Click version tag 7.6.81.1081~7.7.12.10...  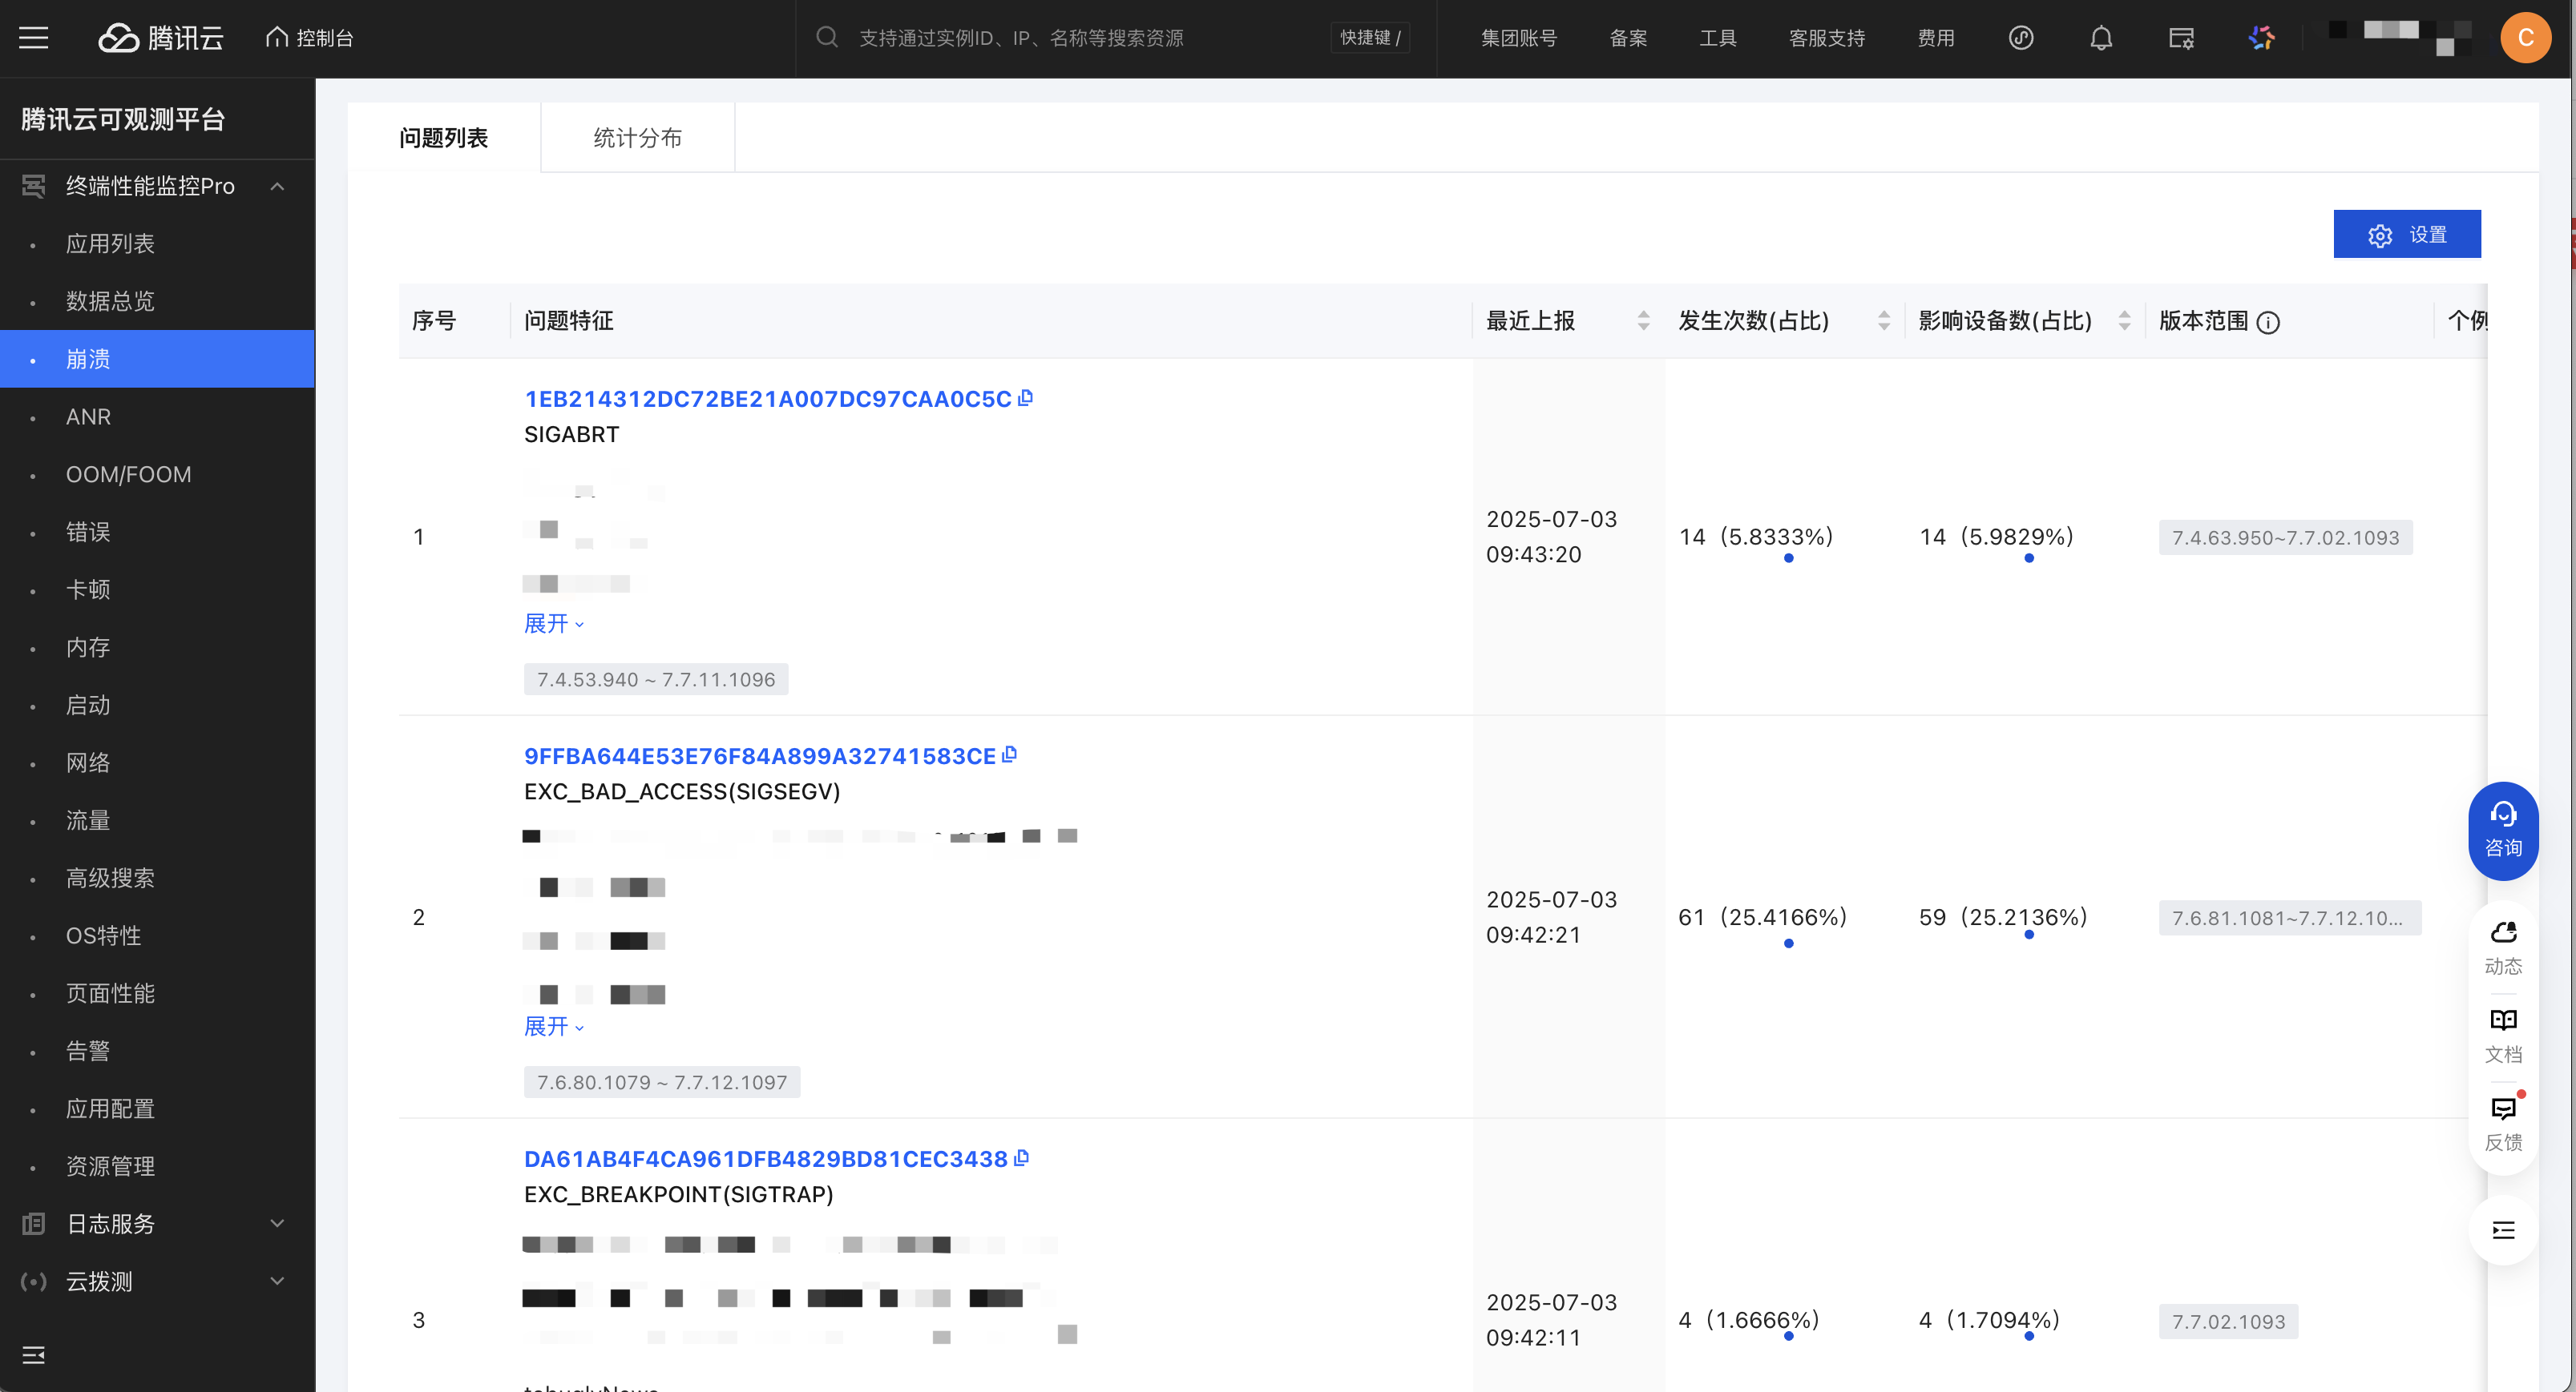[2290, 917]
